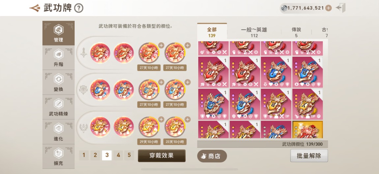The width and height of the screenshot is (379, 174).
Task: Open the 進化 sidebar menu
Action: tap(58, 132)
